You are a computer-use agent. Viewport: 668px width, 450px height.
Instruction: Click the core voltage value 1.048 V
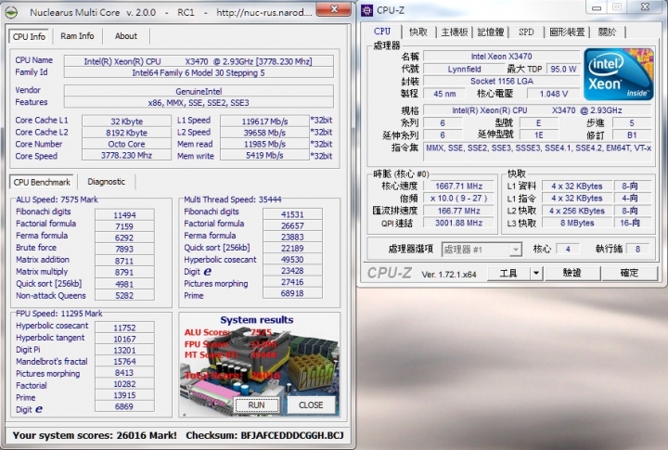554,94
